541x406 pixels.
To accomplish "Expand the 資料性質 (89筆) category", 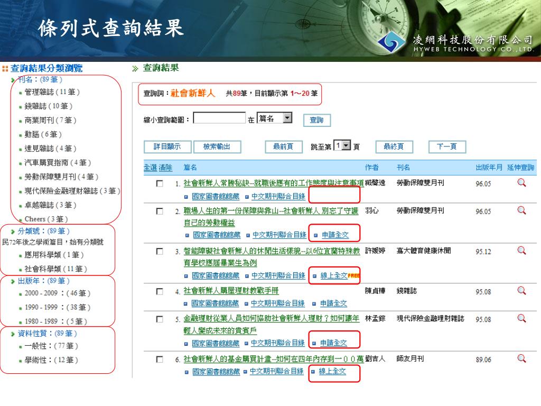I will coord(47,334).
